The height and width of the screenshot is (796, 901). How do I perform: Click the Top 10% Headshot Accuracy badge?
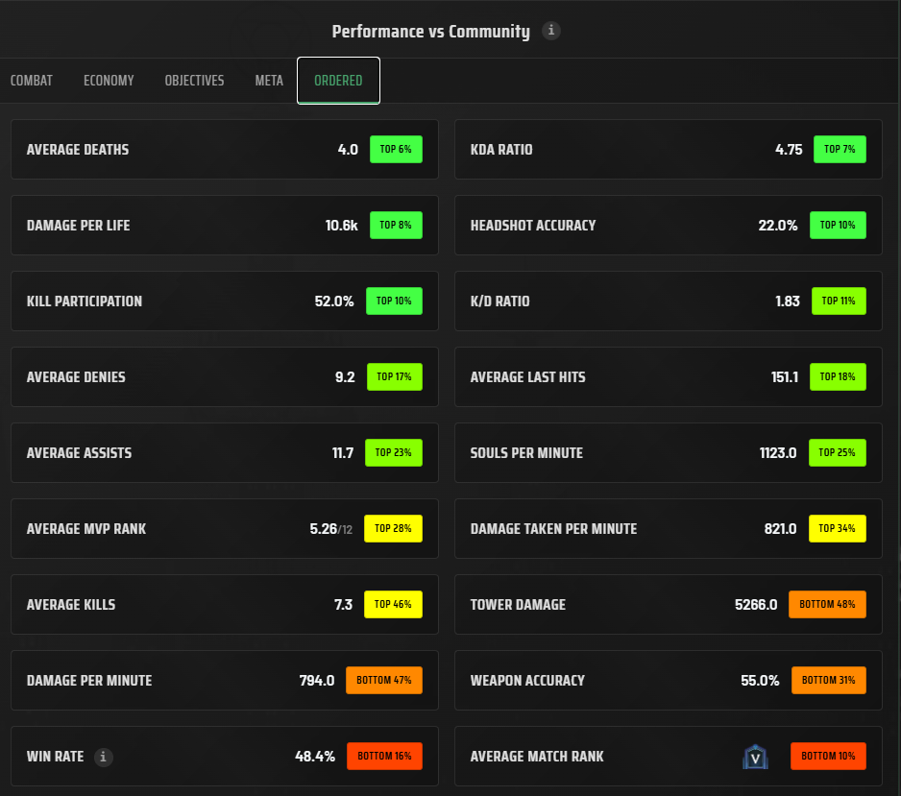point(838,225)
